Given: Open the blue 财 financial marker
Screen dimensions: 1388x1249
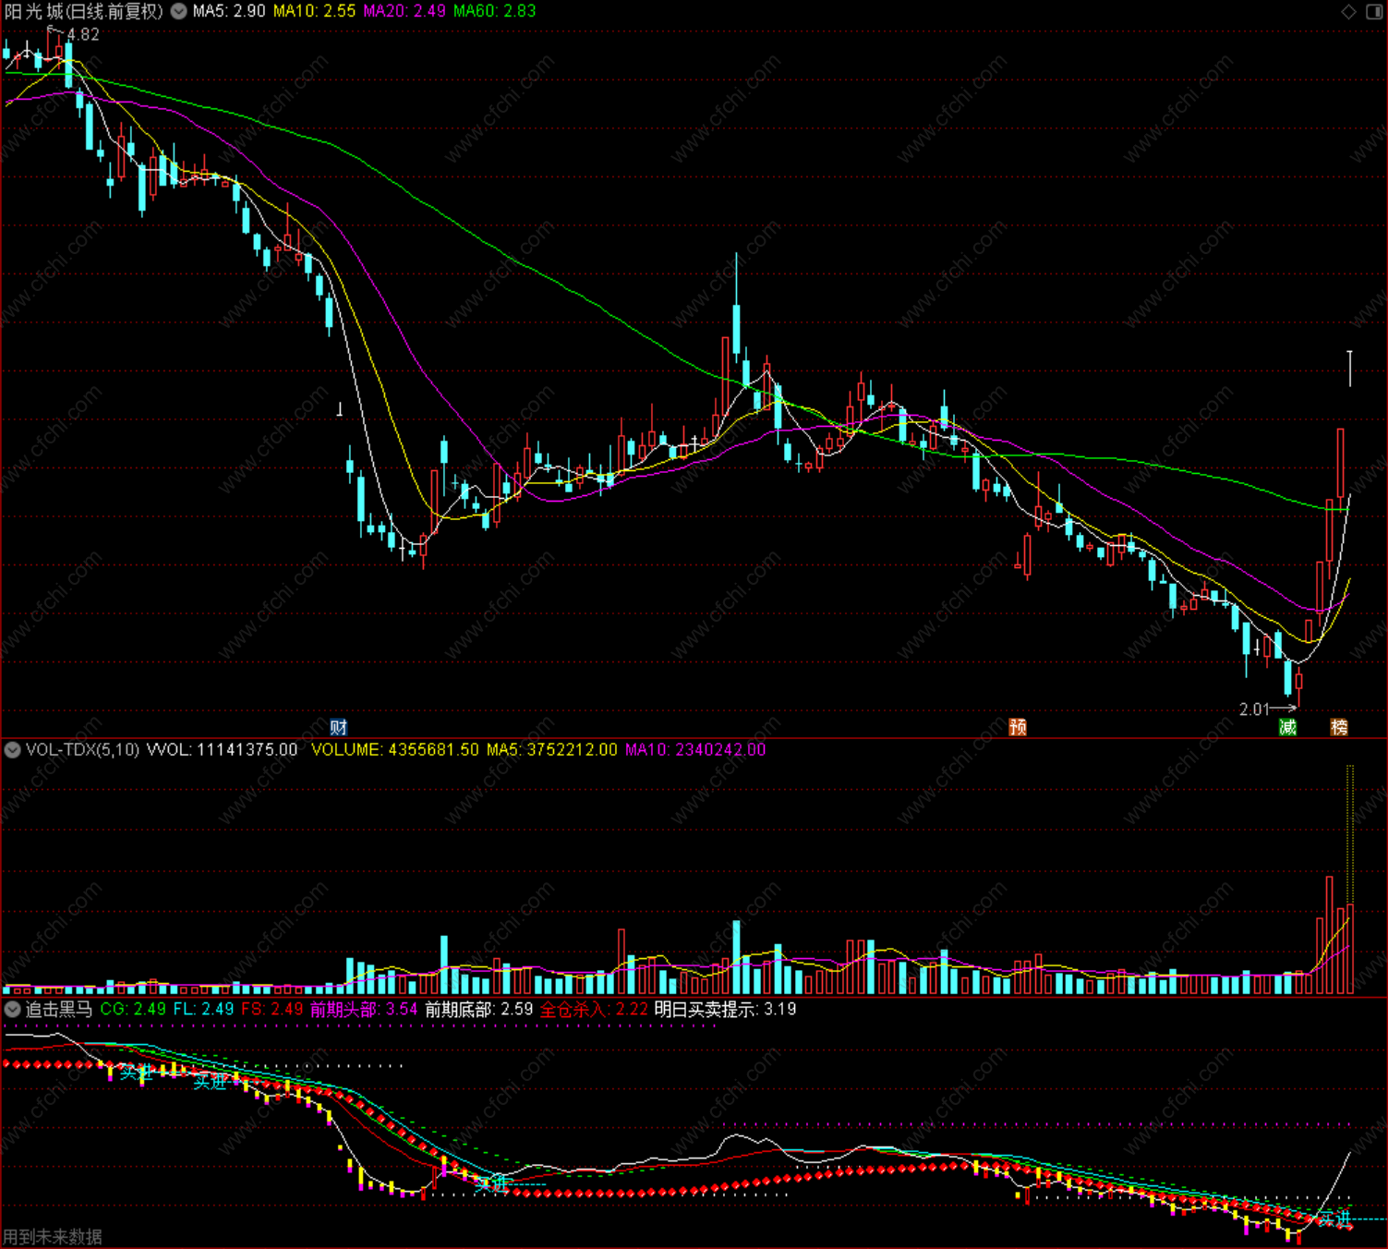Looking at the screenshot, I should [x=339, y=727].
